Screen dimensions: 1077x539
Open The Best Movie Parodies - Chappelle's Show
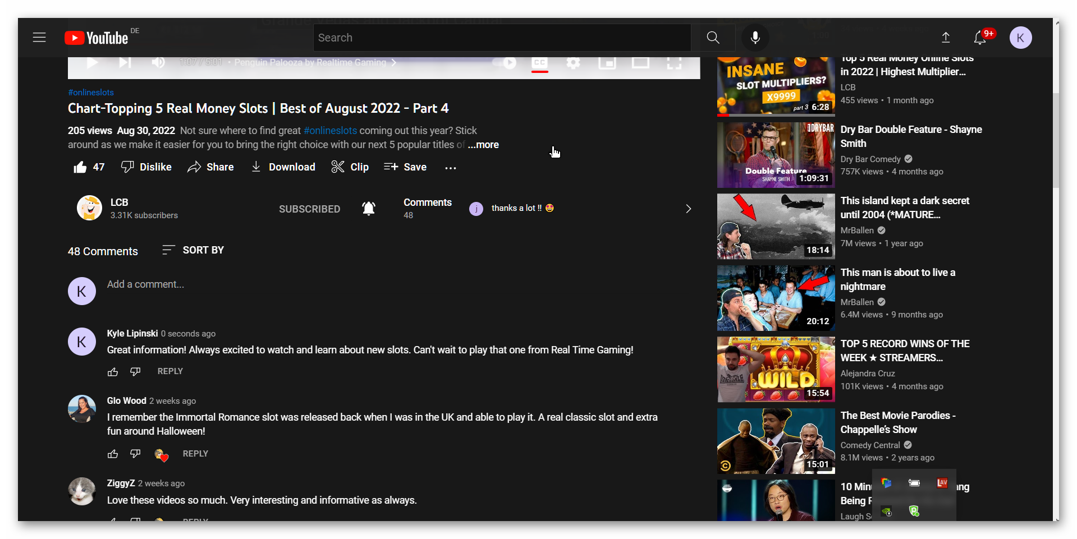[x=897, y=422]
